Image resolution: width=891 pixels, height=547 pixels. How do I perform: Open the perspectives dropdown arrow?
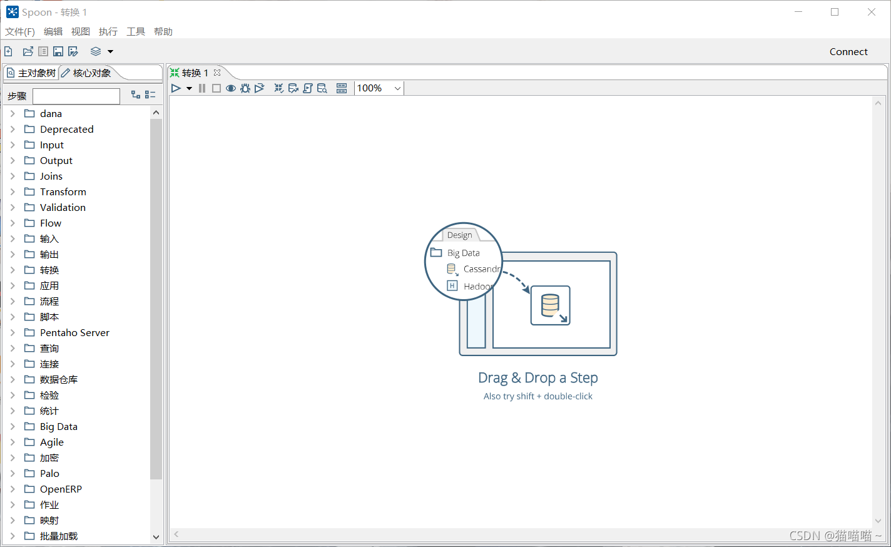(x=110, y=51)
